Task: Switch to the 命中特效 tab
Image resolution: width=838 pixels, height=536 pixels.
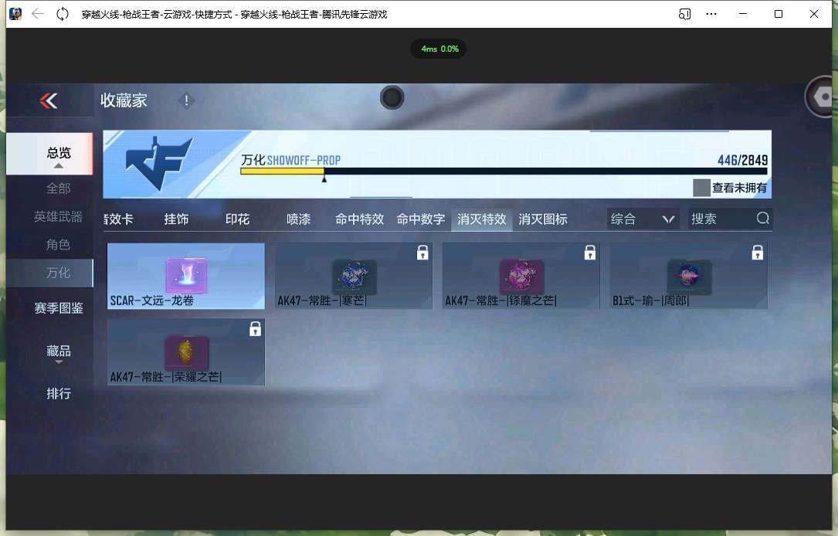Action: tap(359, 219)
